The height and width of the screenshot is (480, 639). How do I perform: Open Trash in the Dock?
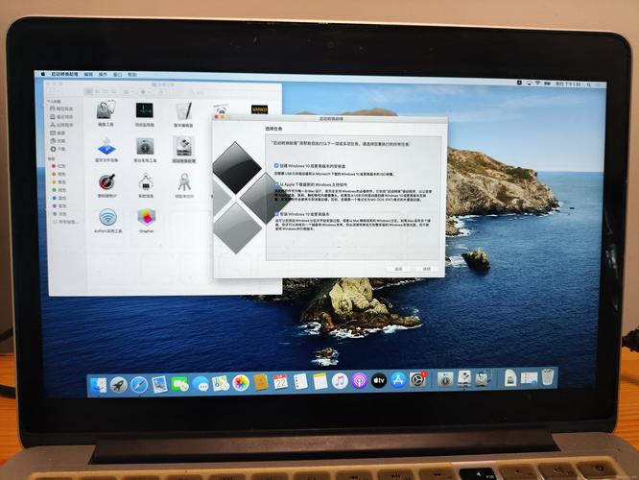546,377
